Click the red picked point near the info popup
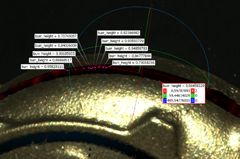Image resolution: width=240 pixels, height=159 pixels. (160, 81)
